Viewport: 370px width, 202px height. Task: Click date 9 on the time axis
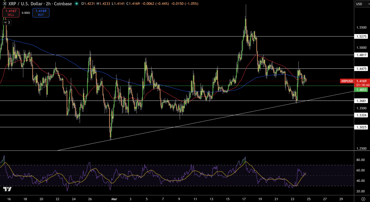click(179, 199)
